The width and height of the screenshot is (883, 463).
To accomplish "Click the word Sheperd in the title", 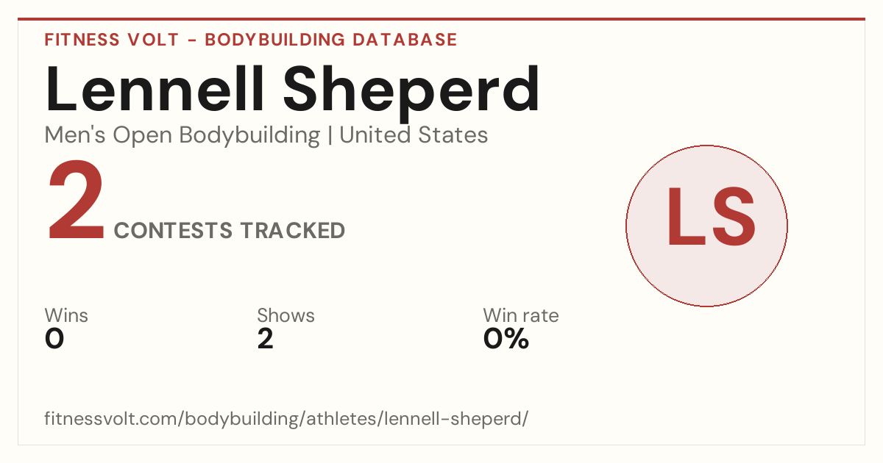I will coord(412,89).
